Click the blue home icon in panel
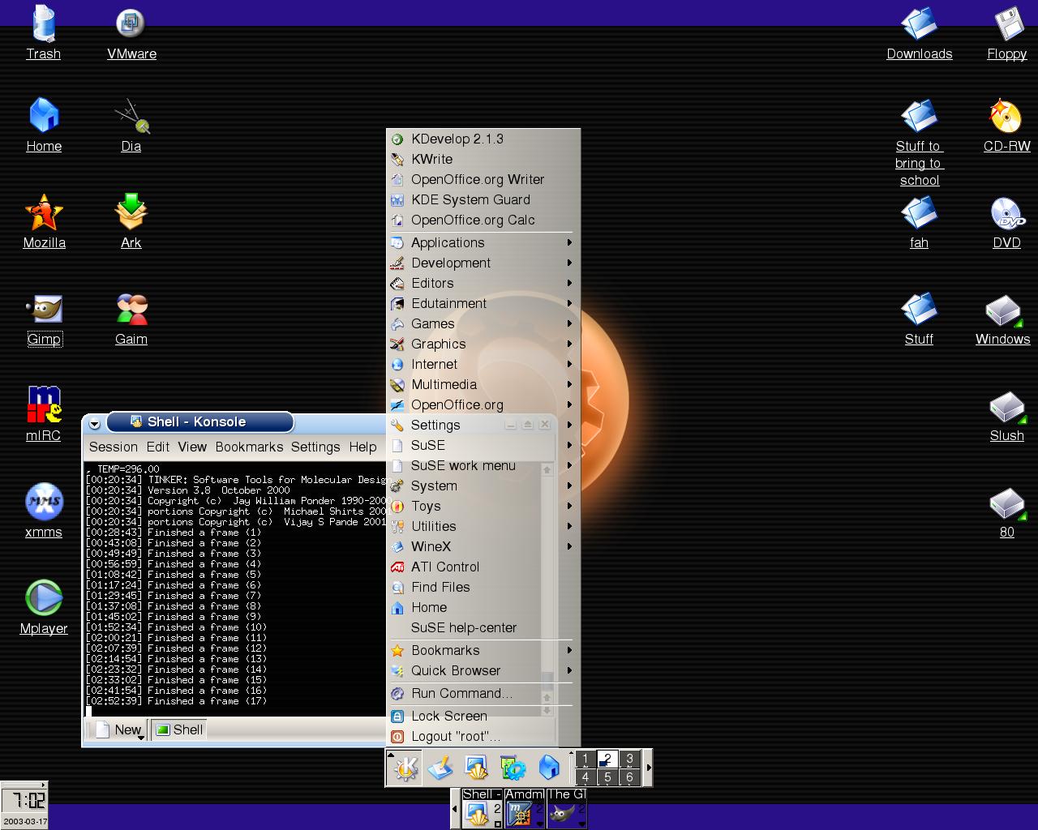Image resolution: width=1038 pixels, height=830 pixels. (x=549, y=768)
